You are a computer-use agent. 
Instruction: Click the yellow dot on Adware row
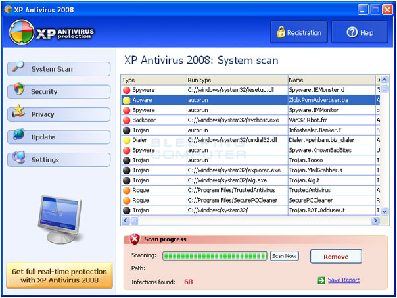coord(126,101)
